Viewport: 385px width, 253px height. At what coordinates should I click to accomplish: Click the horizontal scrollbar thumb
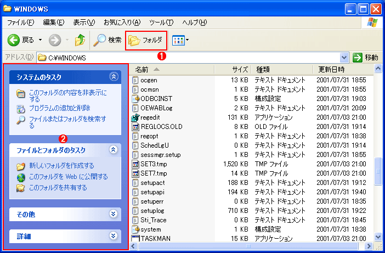(248, 246)
